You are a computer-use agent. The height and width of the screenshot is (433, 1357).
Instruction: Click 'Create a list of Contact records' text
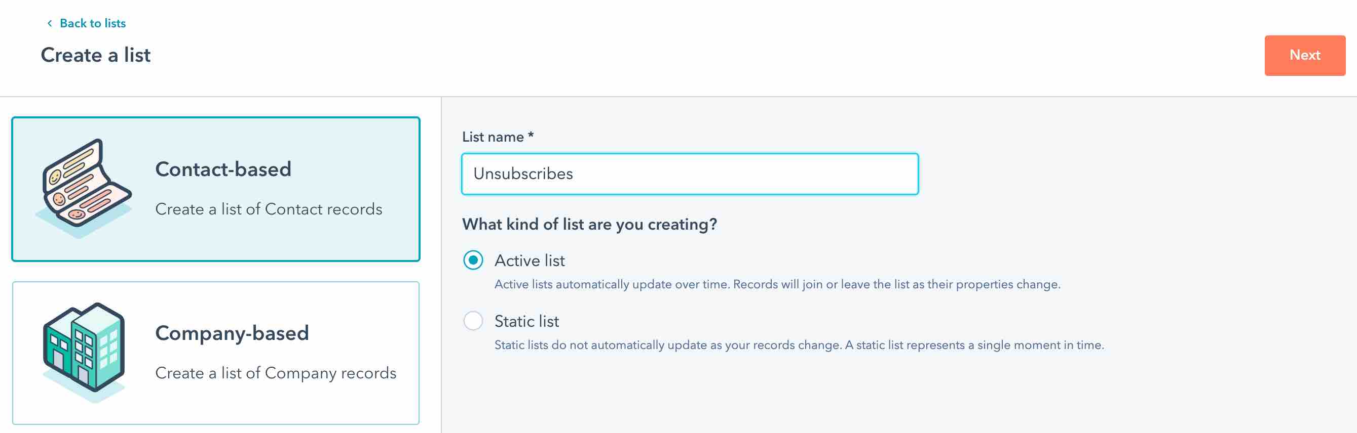coord(269,209)
